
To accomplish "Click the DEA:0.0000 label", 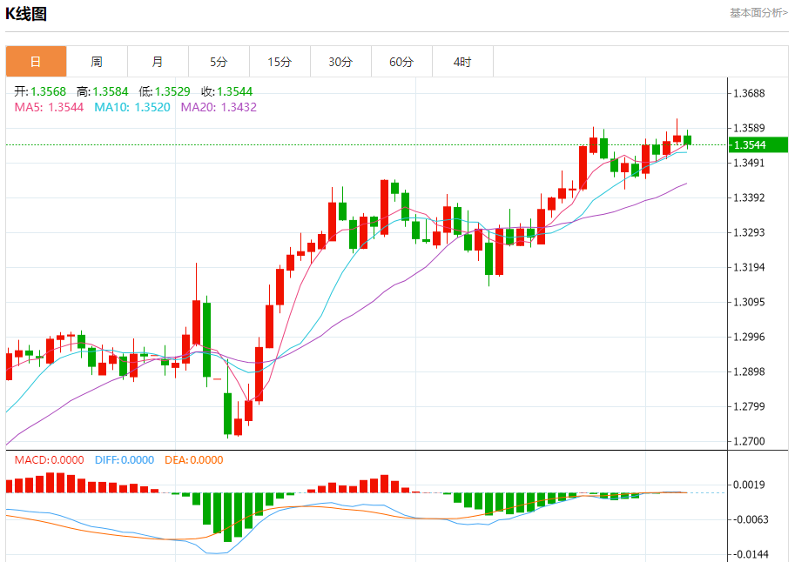I will 193,460.
